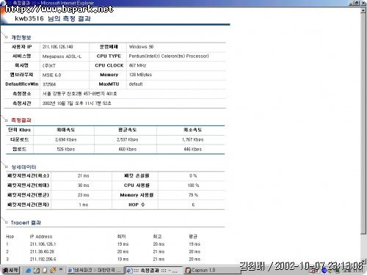Click the '단위 Kbps' table header

tap(19, 130)
